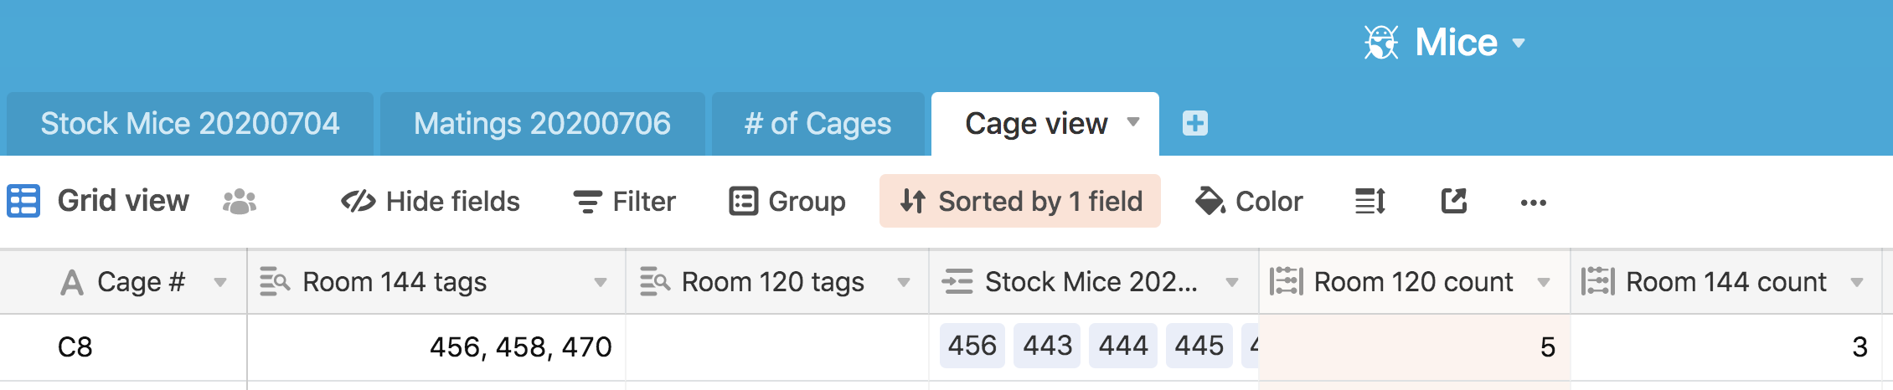Open the Group settings
The image size is (1893, 390).
[x=787, y=202]
